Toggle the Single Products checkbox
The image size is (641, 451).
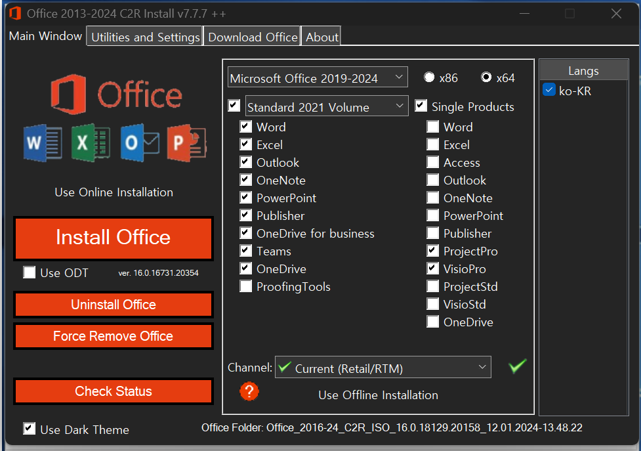pos(421,106)
